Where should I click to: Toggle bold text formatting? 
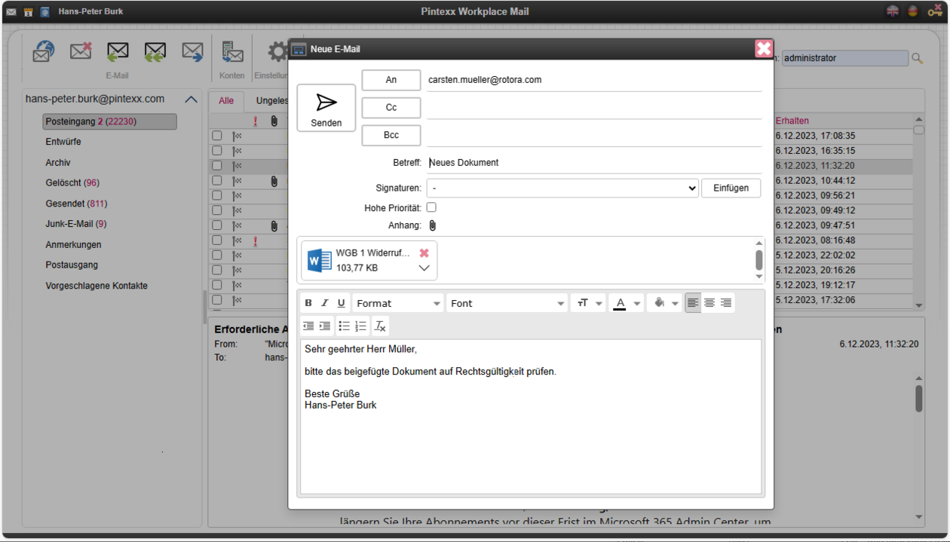point(308,302)
